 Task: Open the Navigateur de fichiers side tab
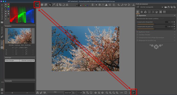(x=2, y=14)
